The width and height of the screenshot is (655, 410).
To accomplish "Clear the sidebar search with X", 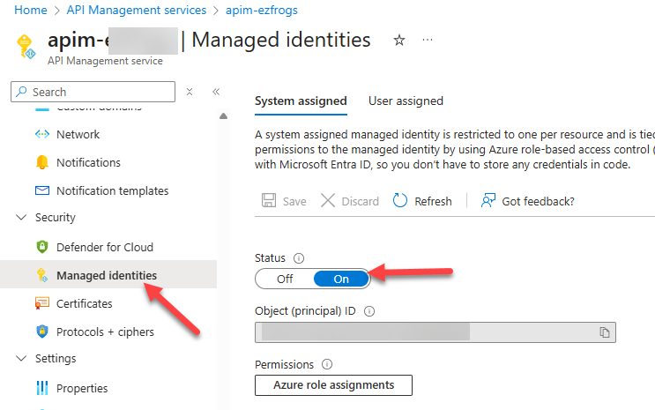I will click(190, 92).
